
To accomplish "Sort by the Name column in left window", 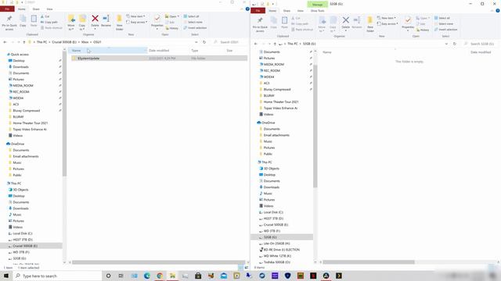I will click(x=107, y=50).
